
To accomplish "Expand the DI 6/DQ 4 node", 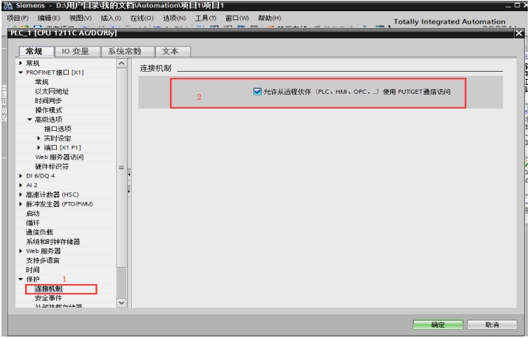I will (x=21, y=175).
